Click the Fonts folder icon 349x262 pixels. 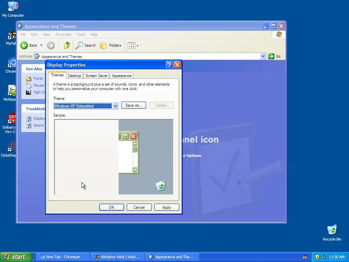(29, 79)
